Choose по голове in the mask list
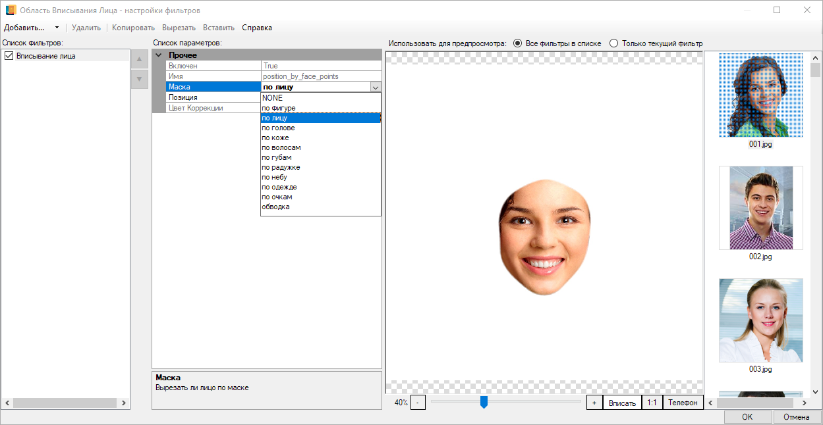The height and width of the screenshot is (425, 823). (321, 128)
